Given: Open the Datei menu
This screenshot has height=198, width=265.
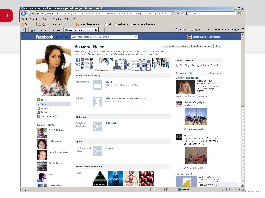Looking at the screenshot, I should coord(24,19).
